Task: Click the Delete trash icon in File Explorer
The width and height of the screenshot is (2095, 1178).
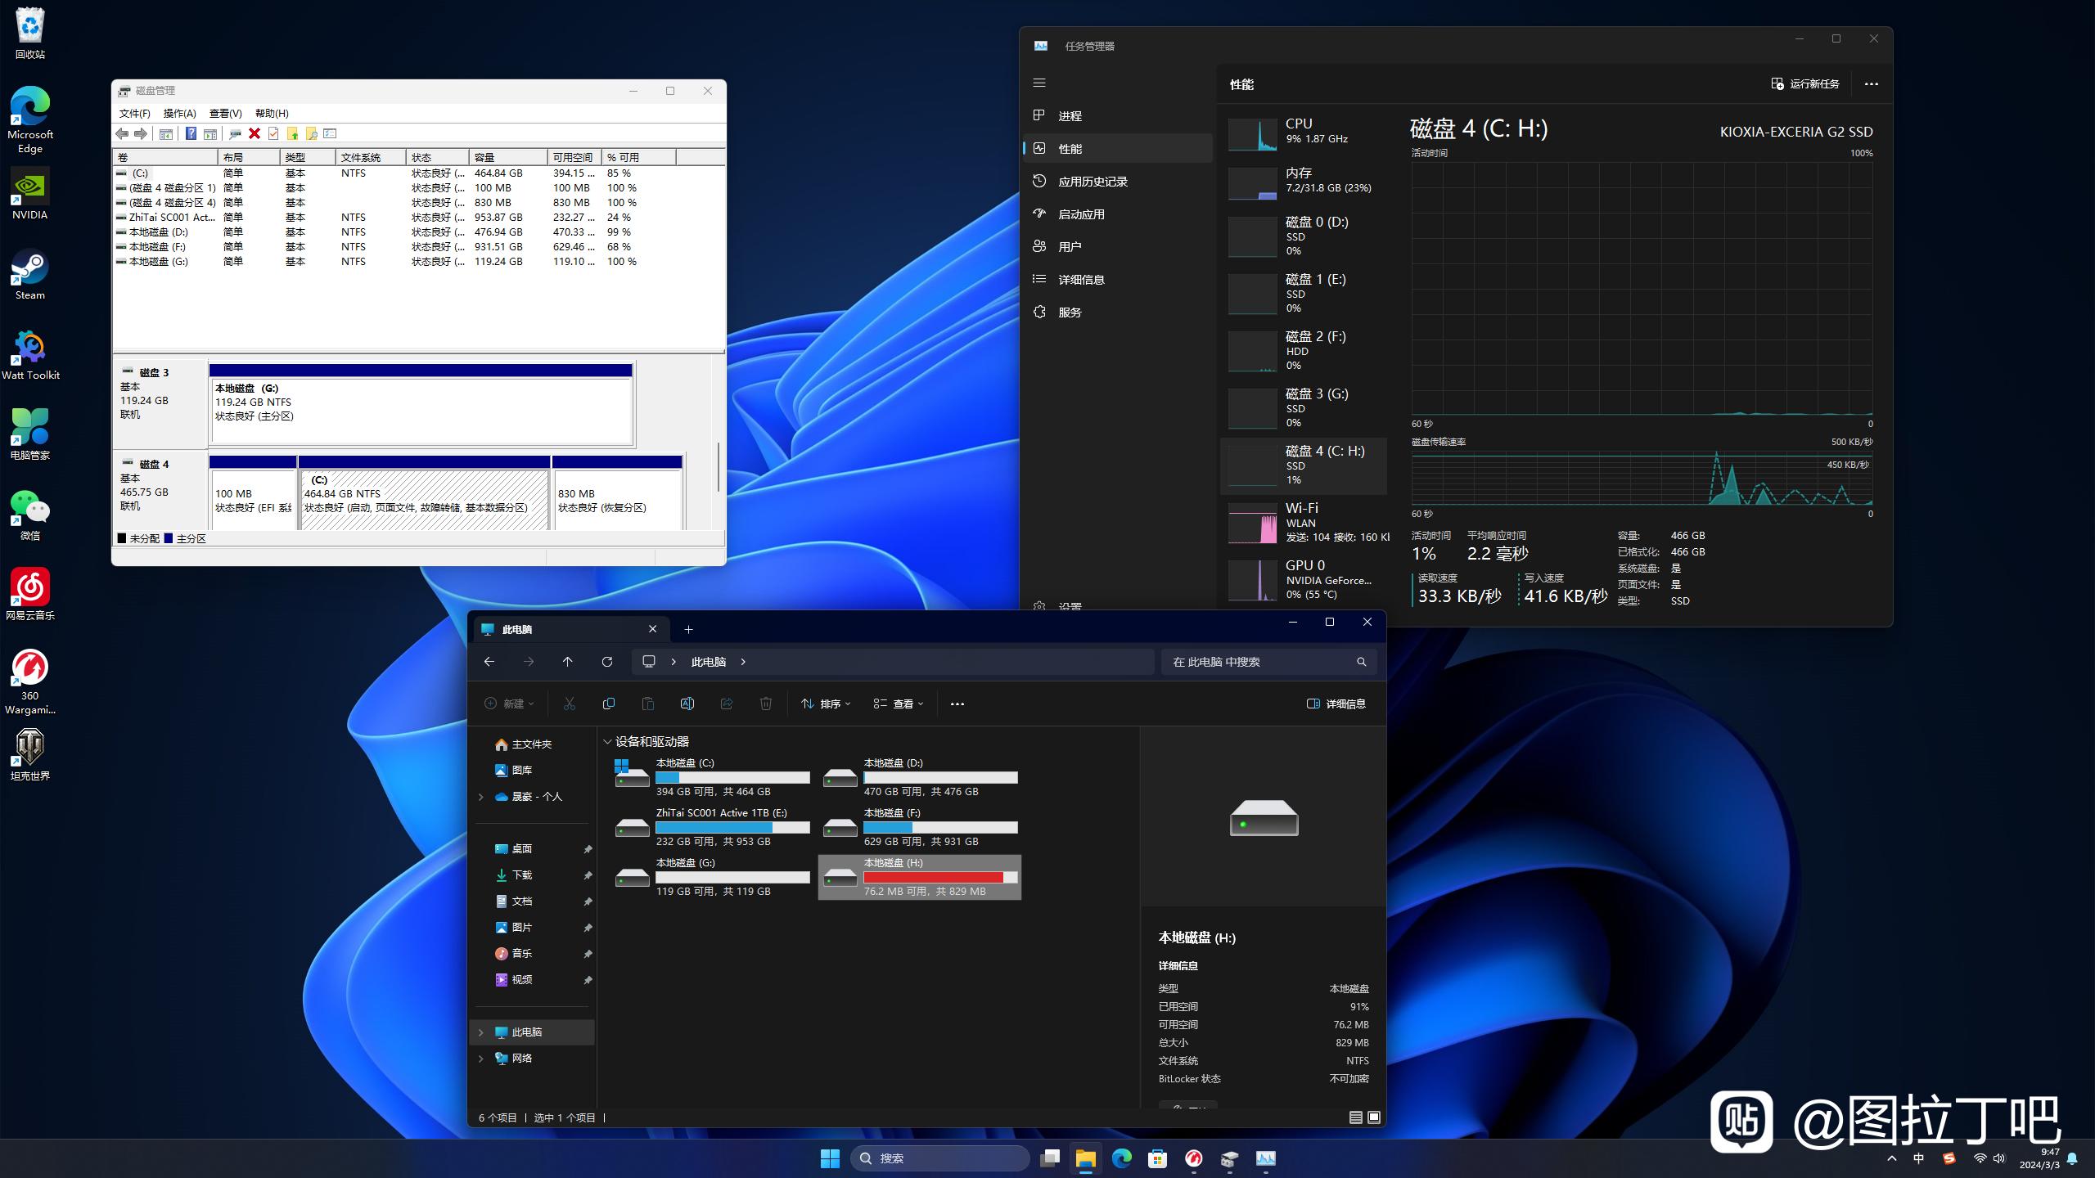Action: tap(766, 704)
